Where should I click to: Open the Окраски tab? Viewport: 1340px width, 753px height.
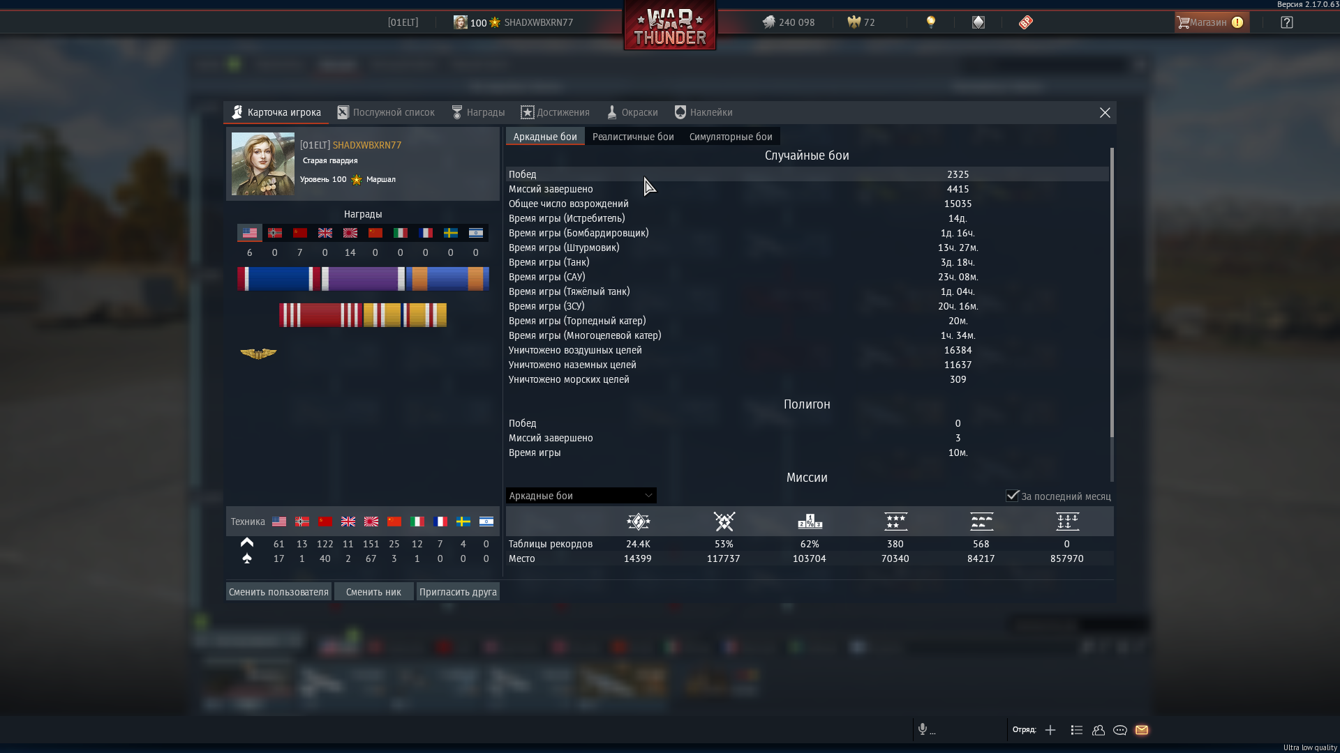pyautogui.click(x=632, y=112)
